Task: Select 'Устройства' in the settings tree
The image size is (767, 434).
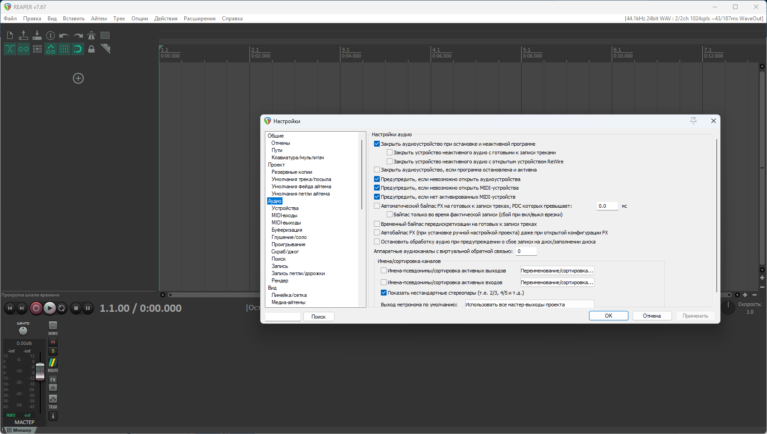Action: 285,208
